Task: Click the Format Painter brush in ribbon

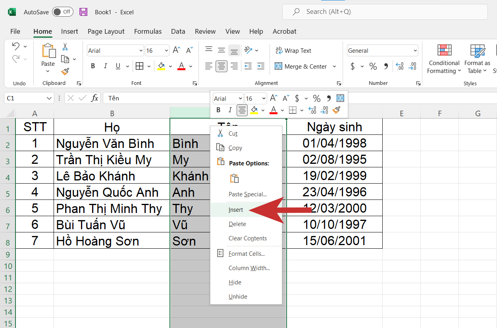Action: click(65, 71)
